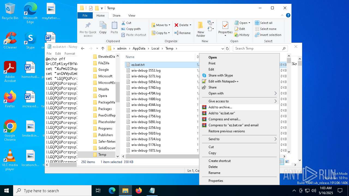Viewport: 349px width, 196px height.
Task: Select the Mozilla folder in tree
Action: (x=103, y=89)
